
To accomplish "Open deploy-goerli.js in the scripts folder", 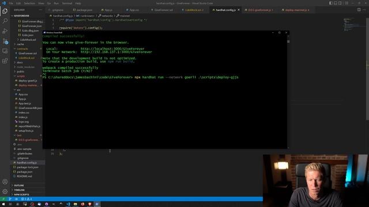I will point(28,80).
